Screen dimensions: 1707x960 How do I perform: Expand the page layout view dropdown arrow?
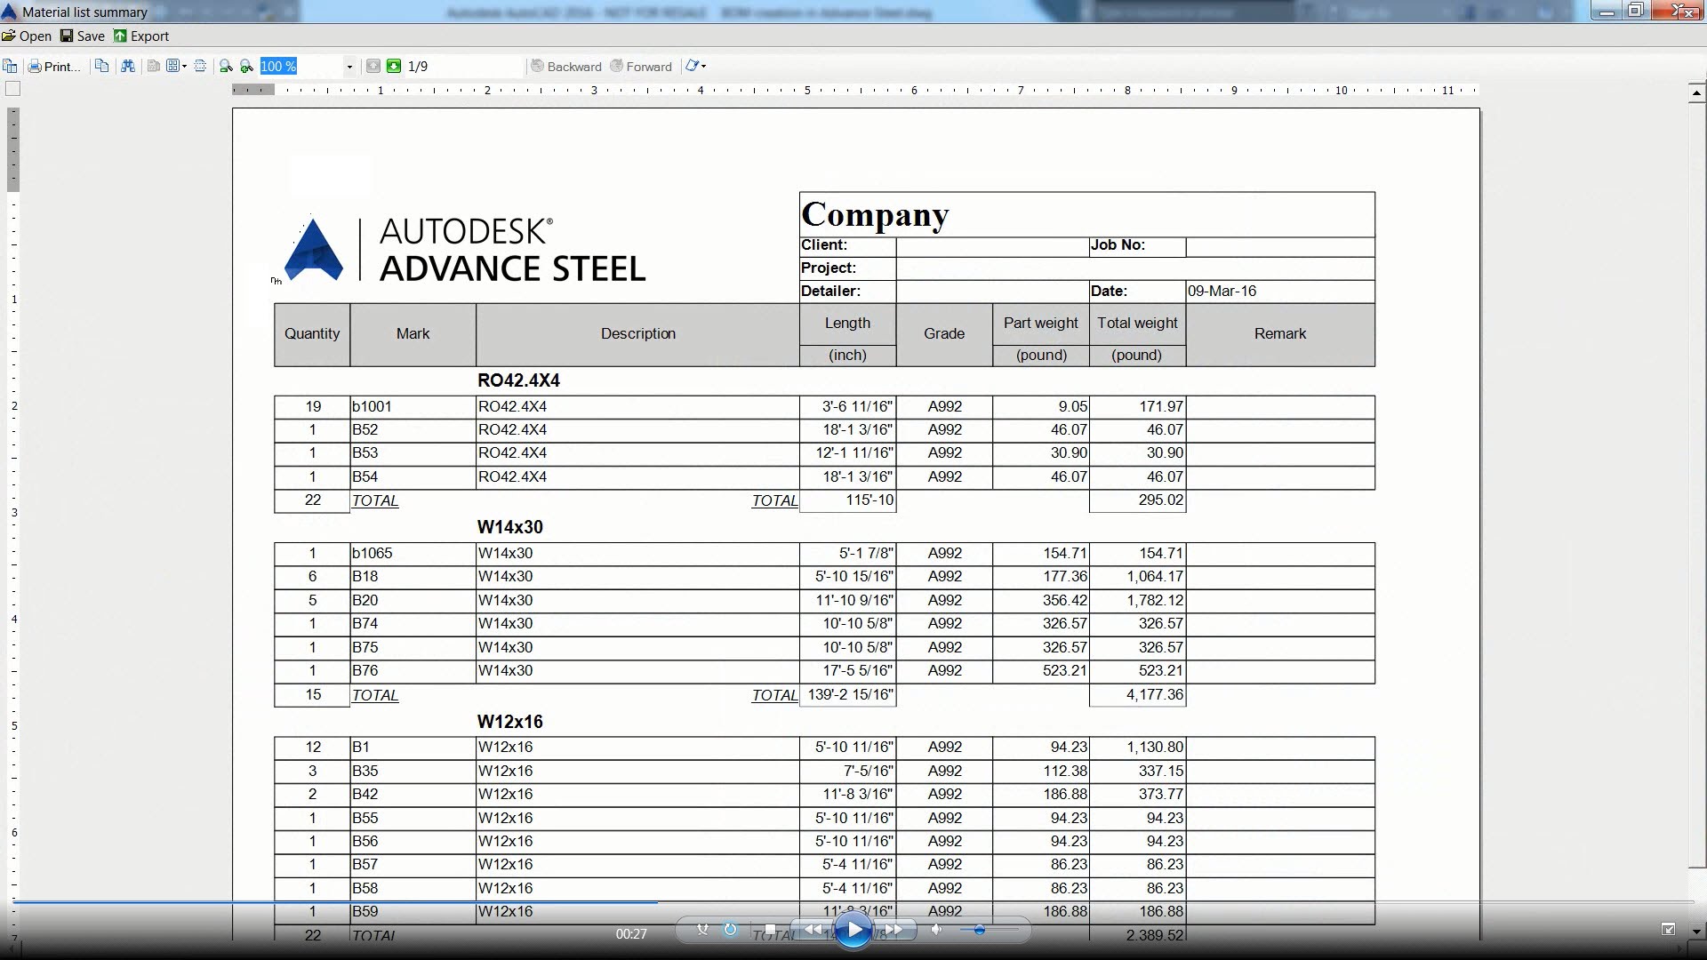(x=184, y=66)
